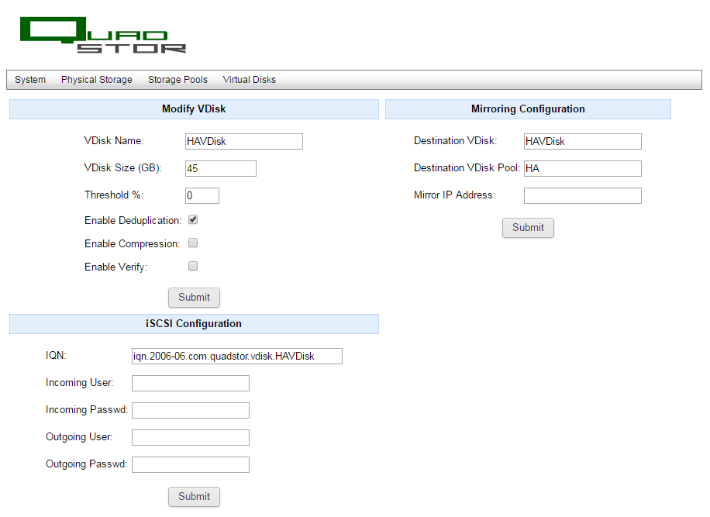Tick the Enable Compression checkbox

193,243
